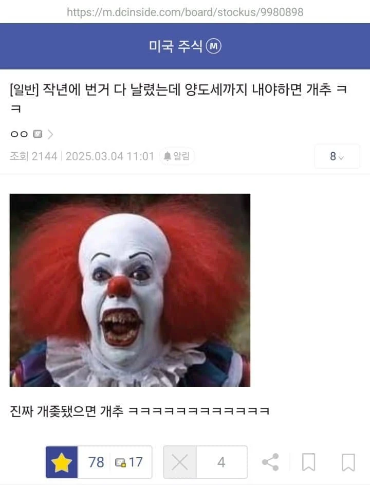Click the yellow star recommend button
This screenshot has height=485, width=370.
point(62,462)
